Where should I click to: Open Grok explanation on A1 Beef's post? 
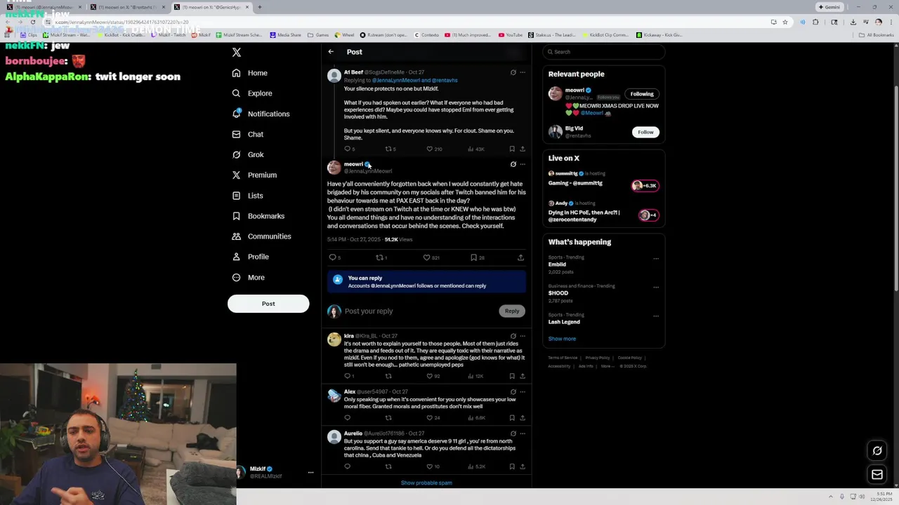click(513, 72)
